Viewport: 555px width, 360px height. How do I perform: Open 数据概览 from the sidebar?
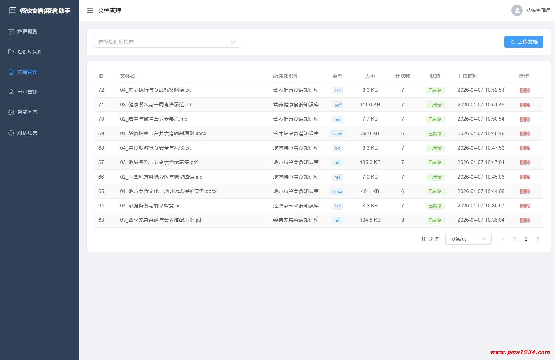pyautogui.click(x=27, y=32)
